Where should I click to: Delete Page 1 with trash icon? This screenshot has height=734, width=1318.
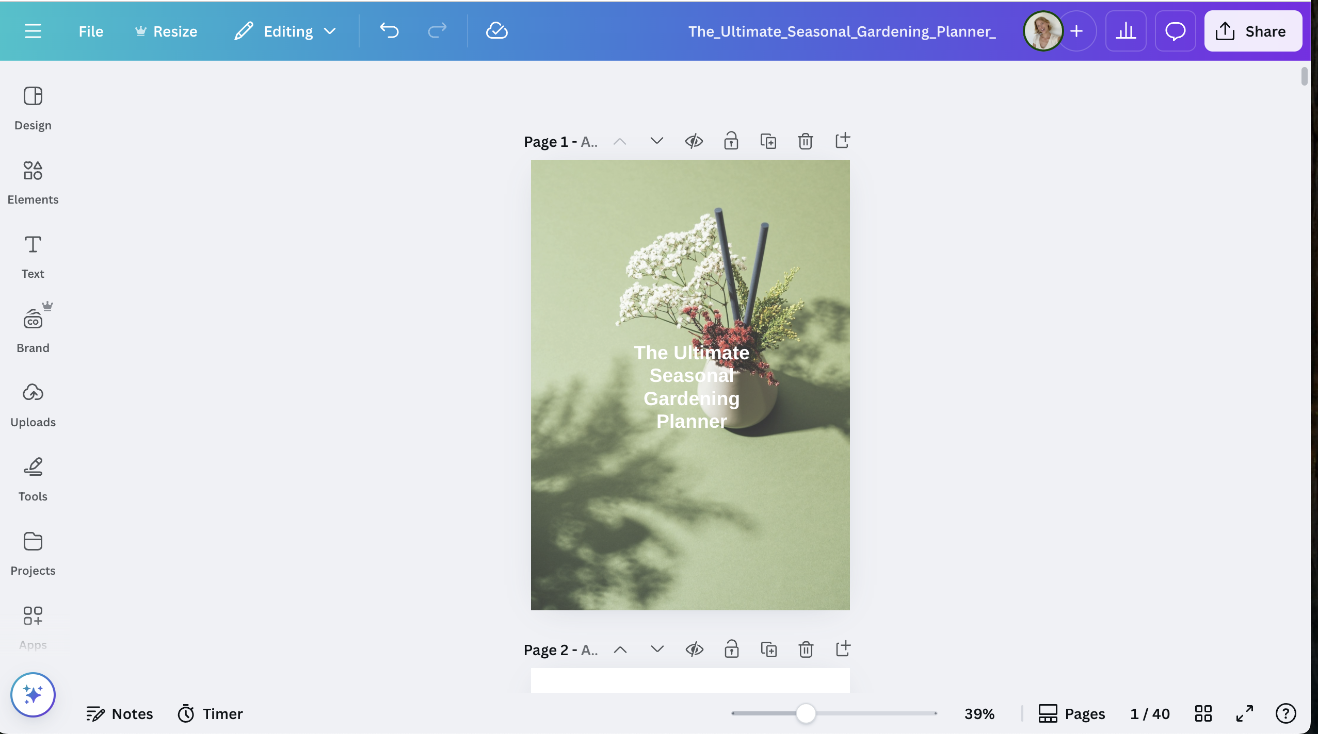[805, 141]
